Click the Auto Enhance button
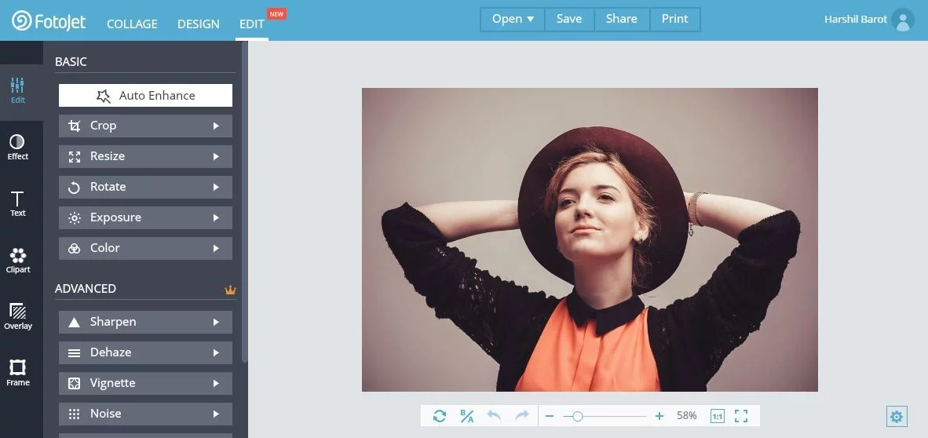 [x=145, y=95]
